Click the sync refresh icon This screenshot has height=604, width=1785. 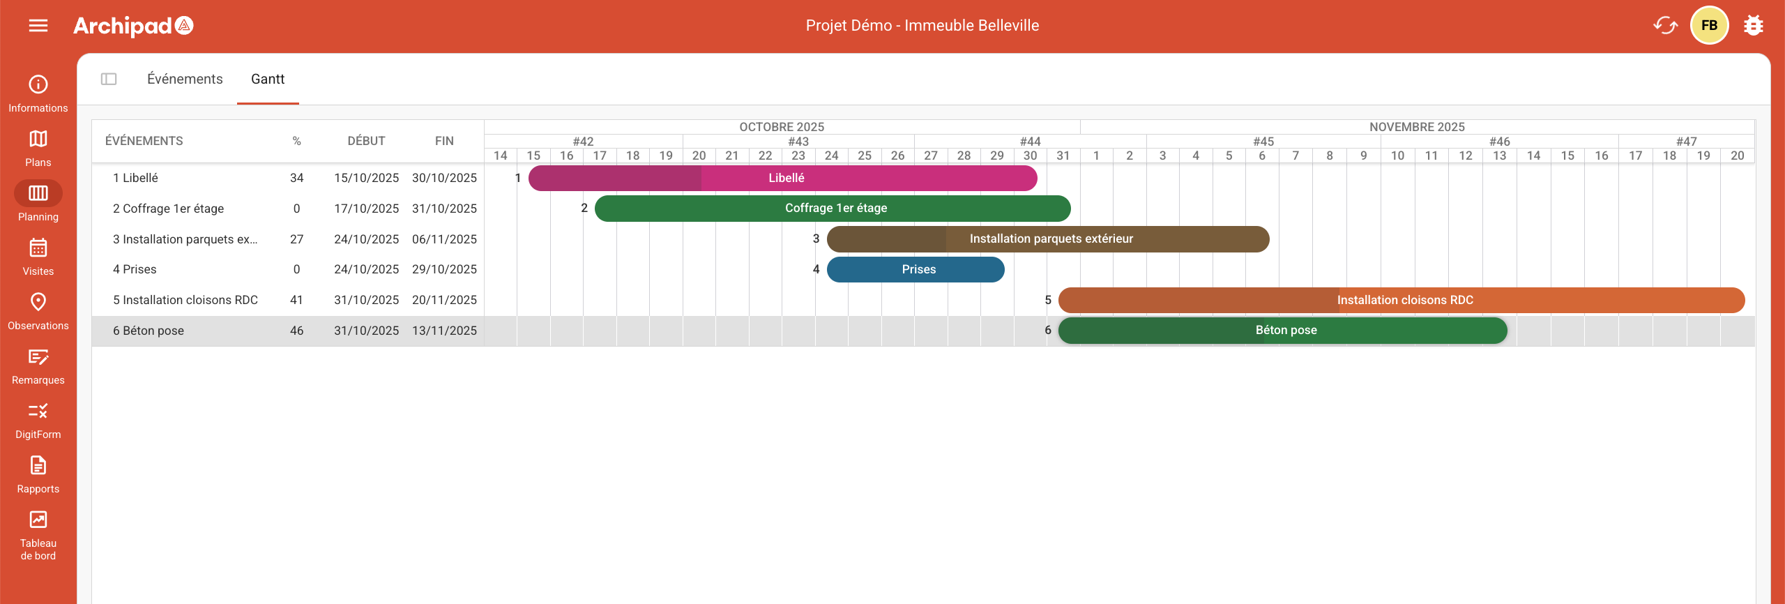click(1665, 26)
